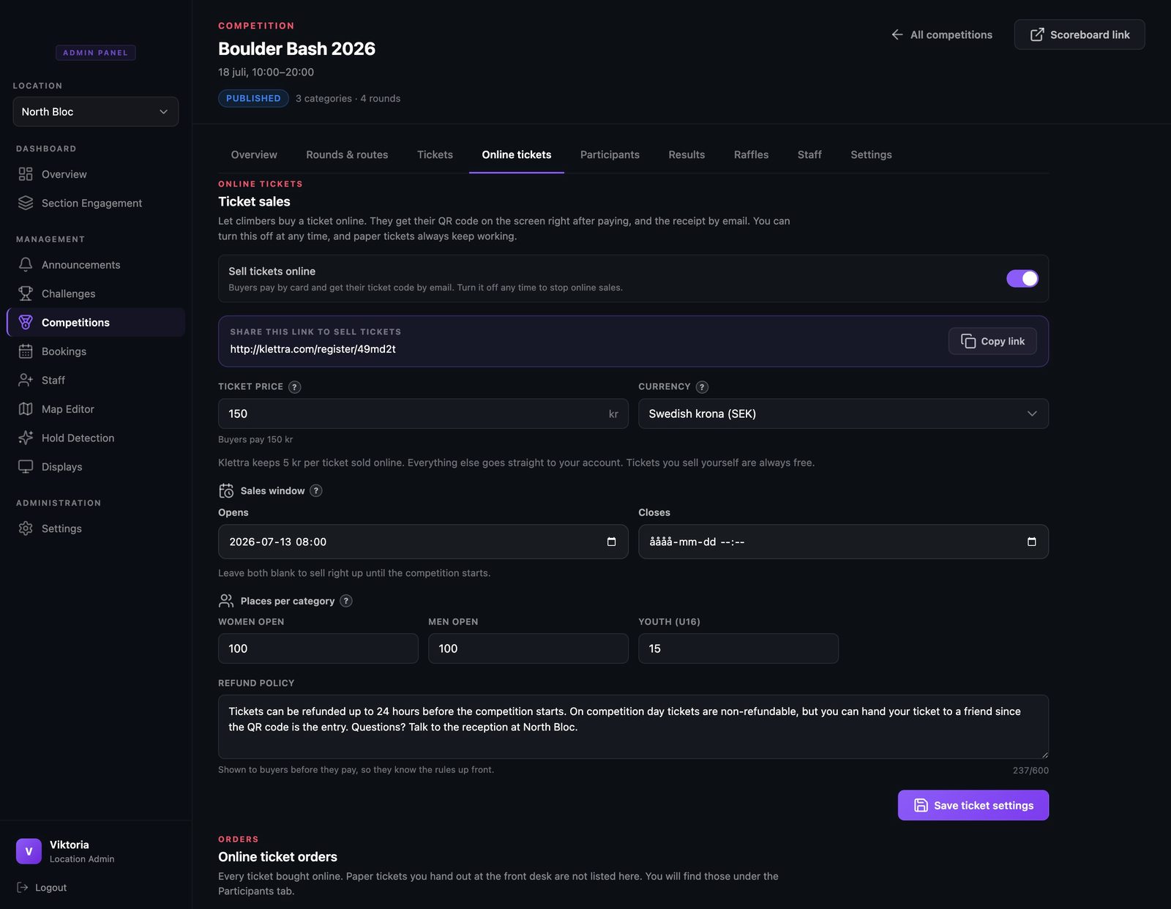The width and height of the screenshot is (1171, 909).
Task: Click the Map Editor map icon
Action: pos(26,409)
